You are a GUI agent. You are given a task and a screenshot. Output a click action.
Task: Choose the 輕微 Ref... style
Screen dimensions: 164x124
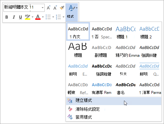pyautogui.click(x=78, y=88)
